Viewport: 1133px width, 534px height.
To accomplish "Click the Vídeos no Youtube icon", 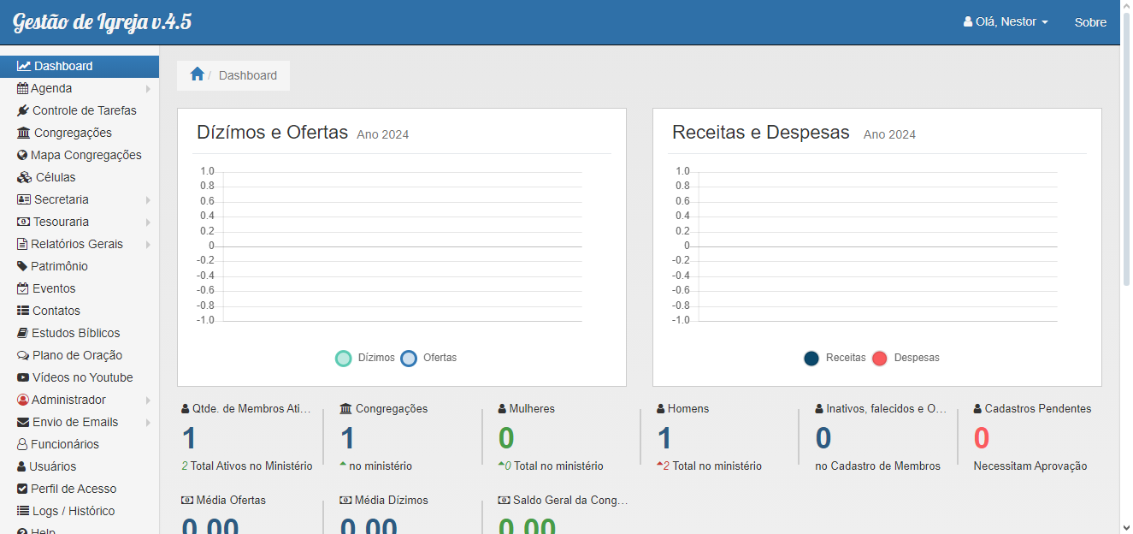I will (x=23, y=377).
